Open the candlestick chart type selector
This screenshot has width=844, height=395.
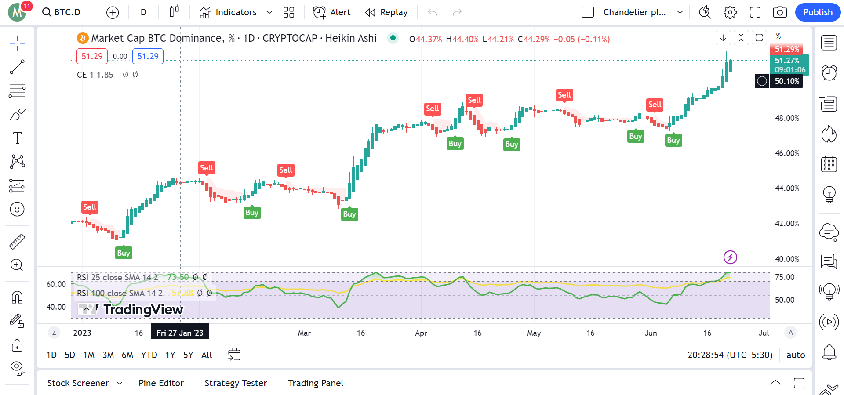(x=175, y=12)
